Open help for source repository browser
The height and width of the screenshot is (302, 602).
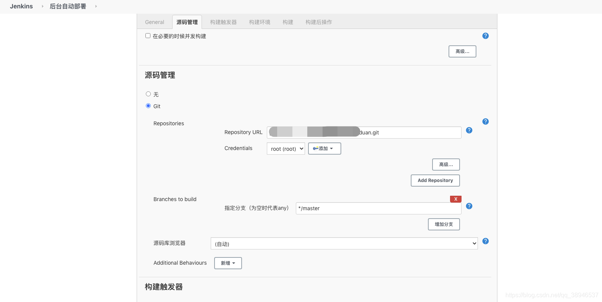click(485, 241)
